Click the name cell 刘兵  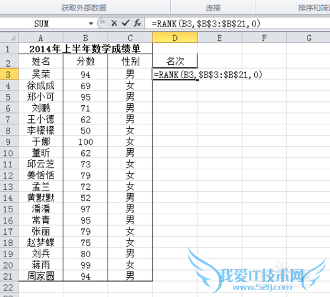click(x=41, y=254)
